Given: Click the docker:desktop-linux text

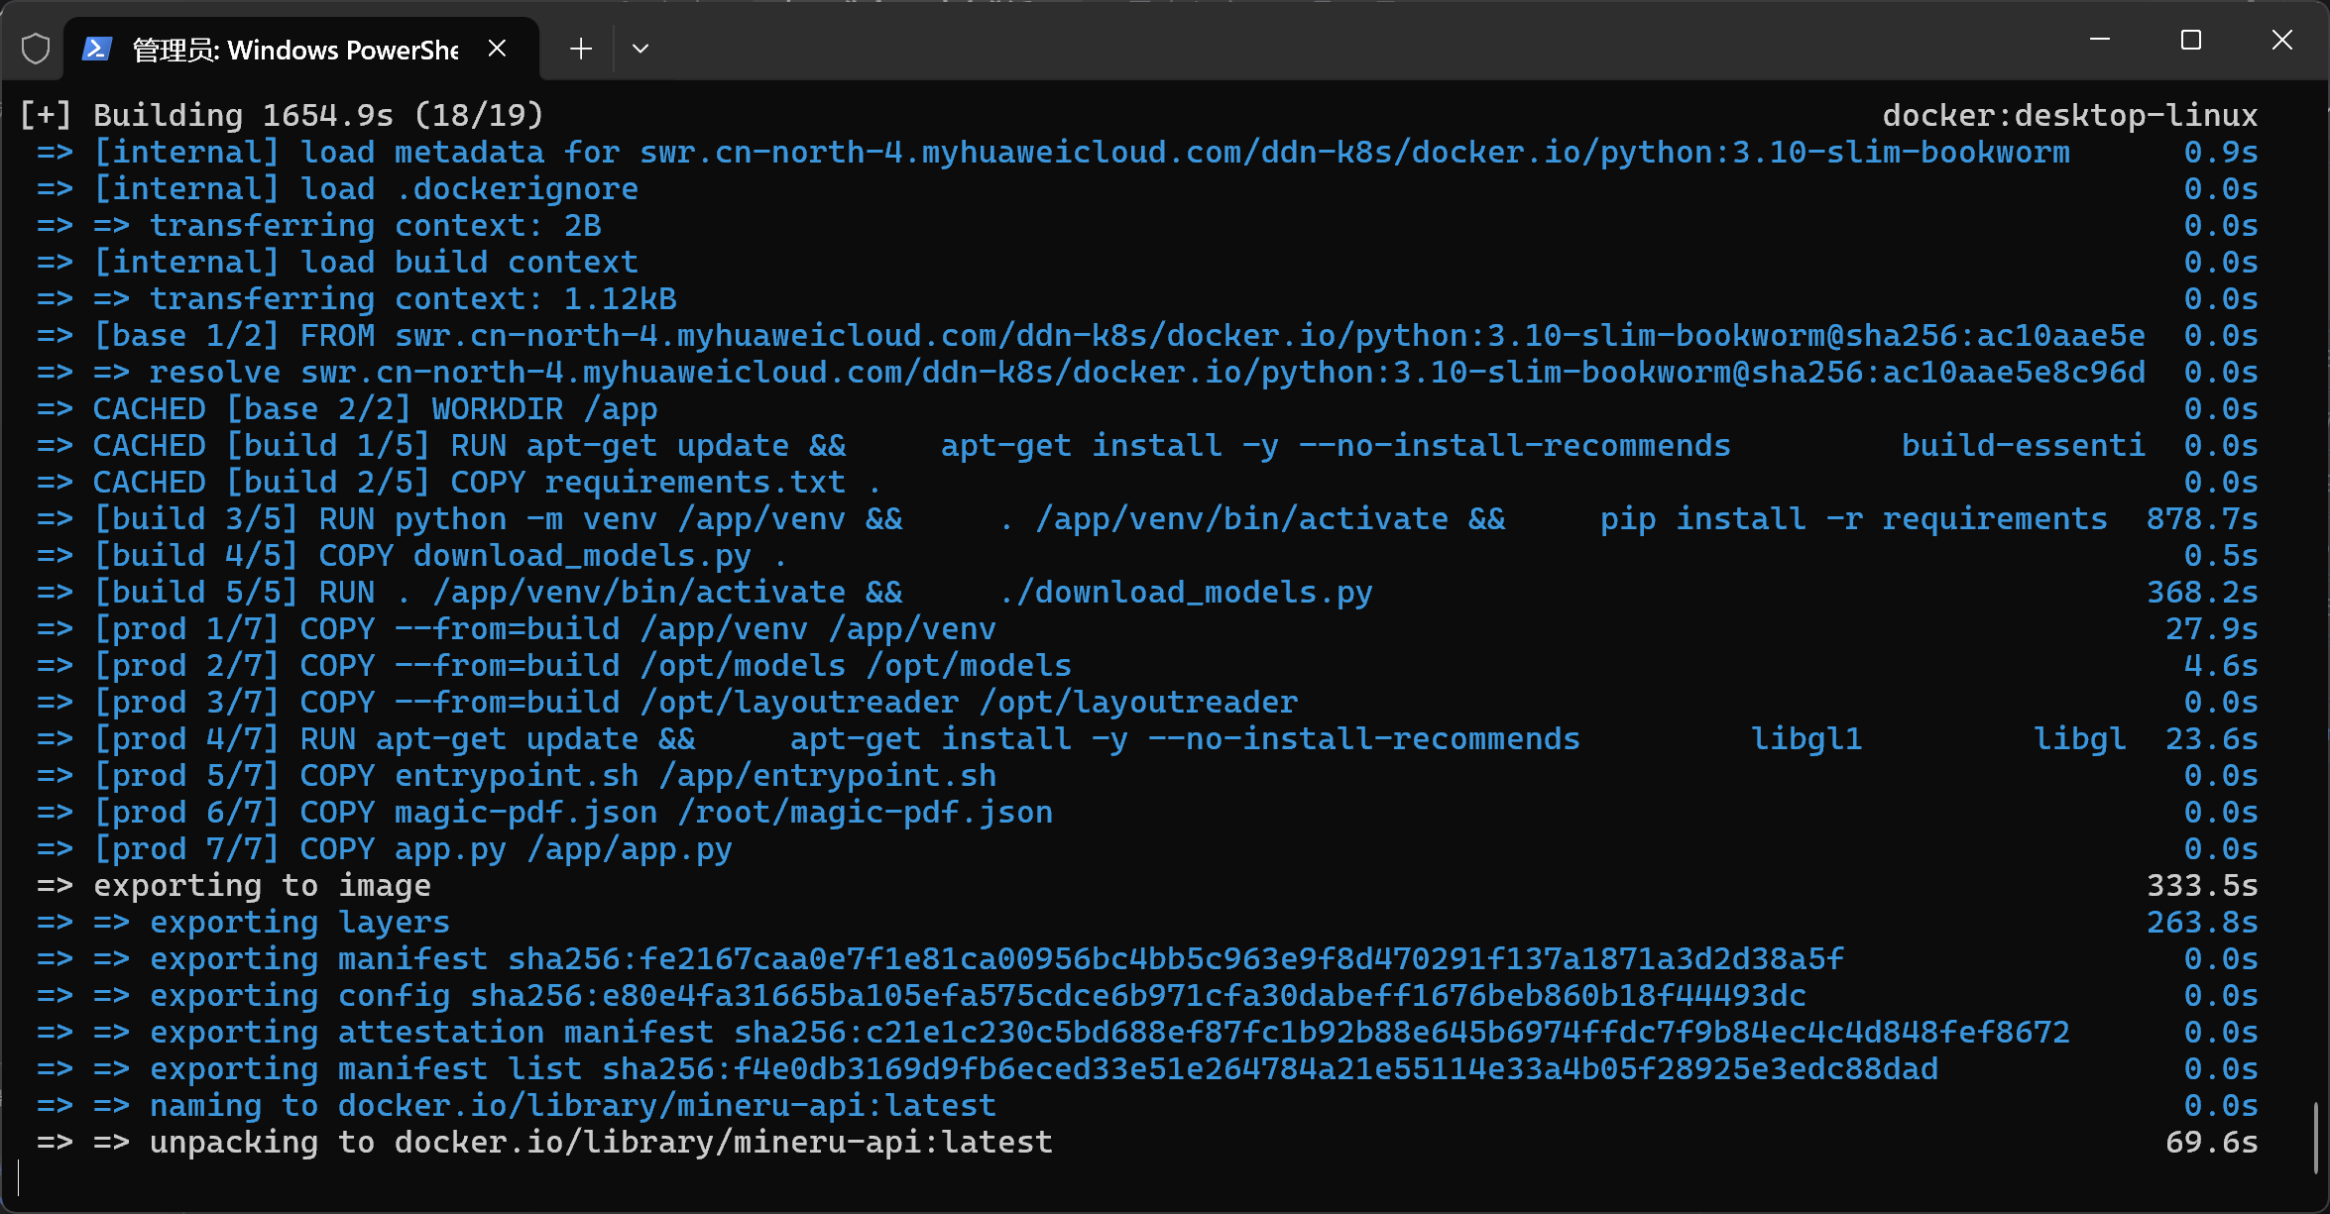Looking at the screenshot, I should click(2069, 116).
